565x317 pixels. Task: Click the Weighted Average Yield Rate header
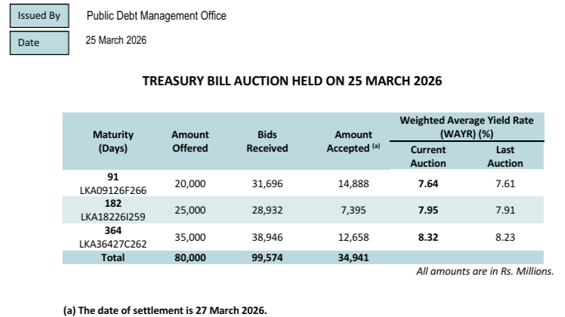(466, 127)
